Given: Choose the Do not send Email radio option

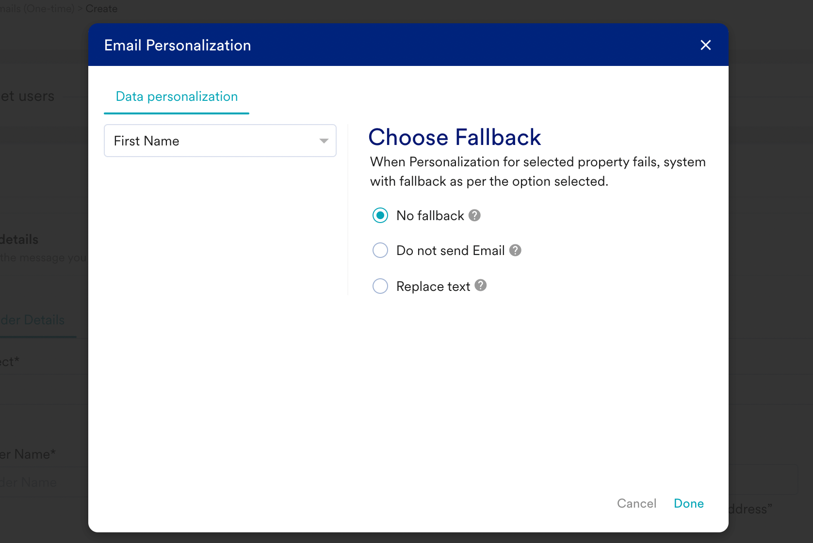Looking at the screenshot, I should (x=380, y=251).
